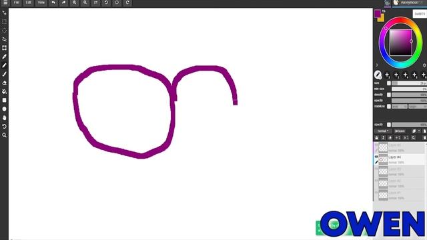Select the Pencil tool

5,65
